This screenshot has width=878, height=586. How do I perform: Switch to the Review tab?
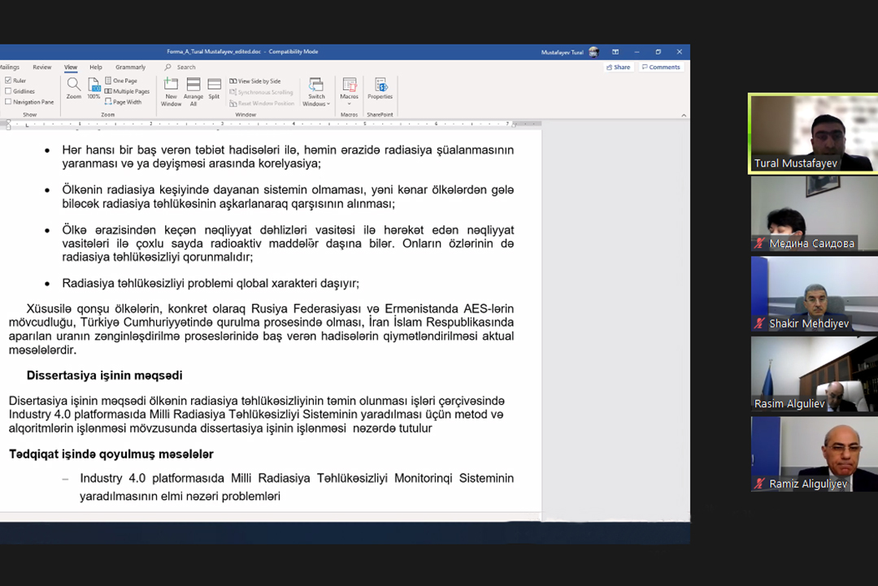(x=41, y=67)
